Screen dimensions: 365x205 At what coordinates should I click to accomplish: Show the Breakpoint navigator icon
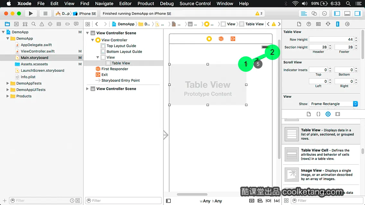pos(67,24)
